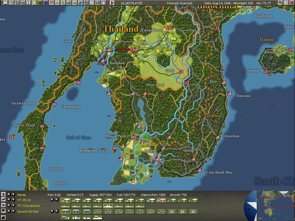The width and height of the screenshot is (295, 221).
Task: Click next arrow just before air group icons
Action: 56,200
